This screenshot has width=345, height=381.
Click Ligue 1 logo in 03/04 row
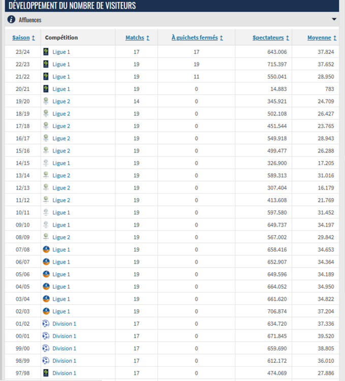point(46,299)
